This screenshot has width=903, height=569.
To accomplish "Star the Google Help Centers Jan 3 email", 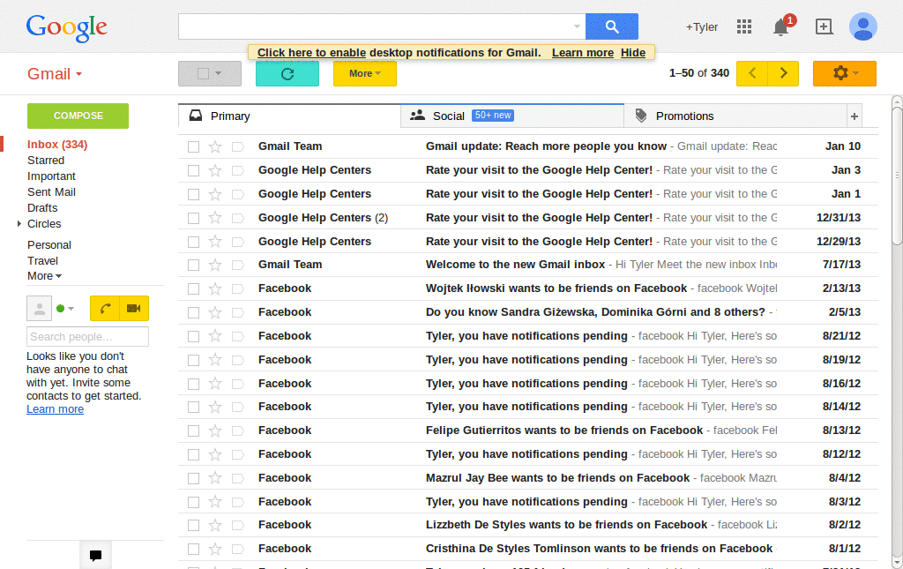I will point(215,170).
